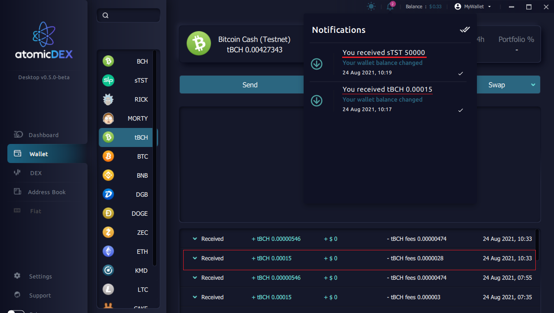Select the BTC Bitcoin icon

(108, 156)
